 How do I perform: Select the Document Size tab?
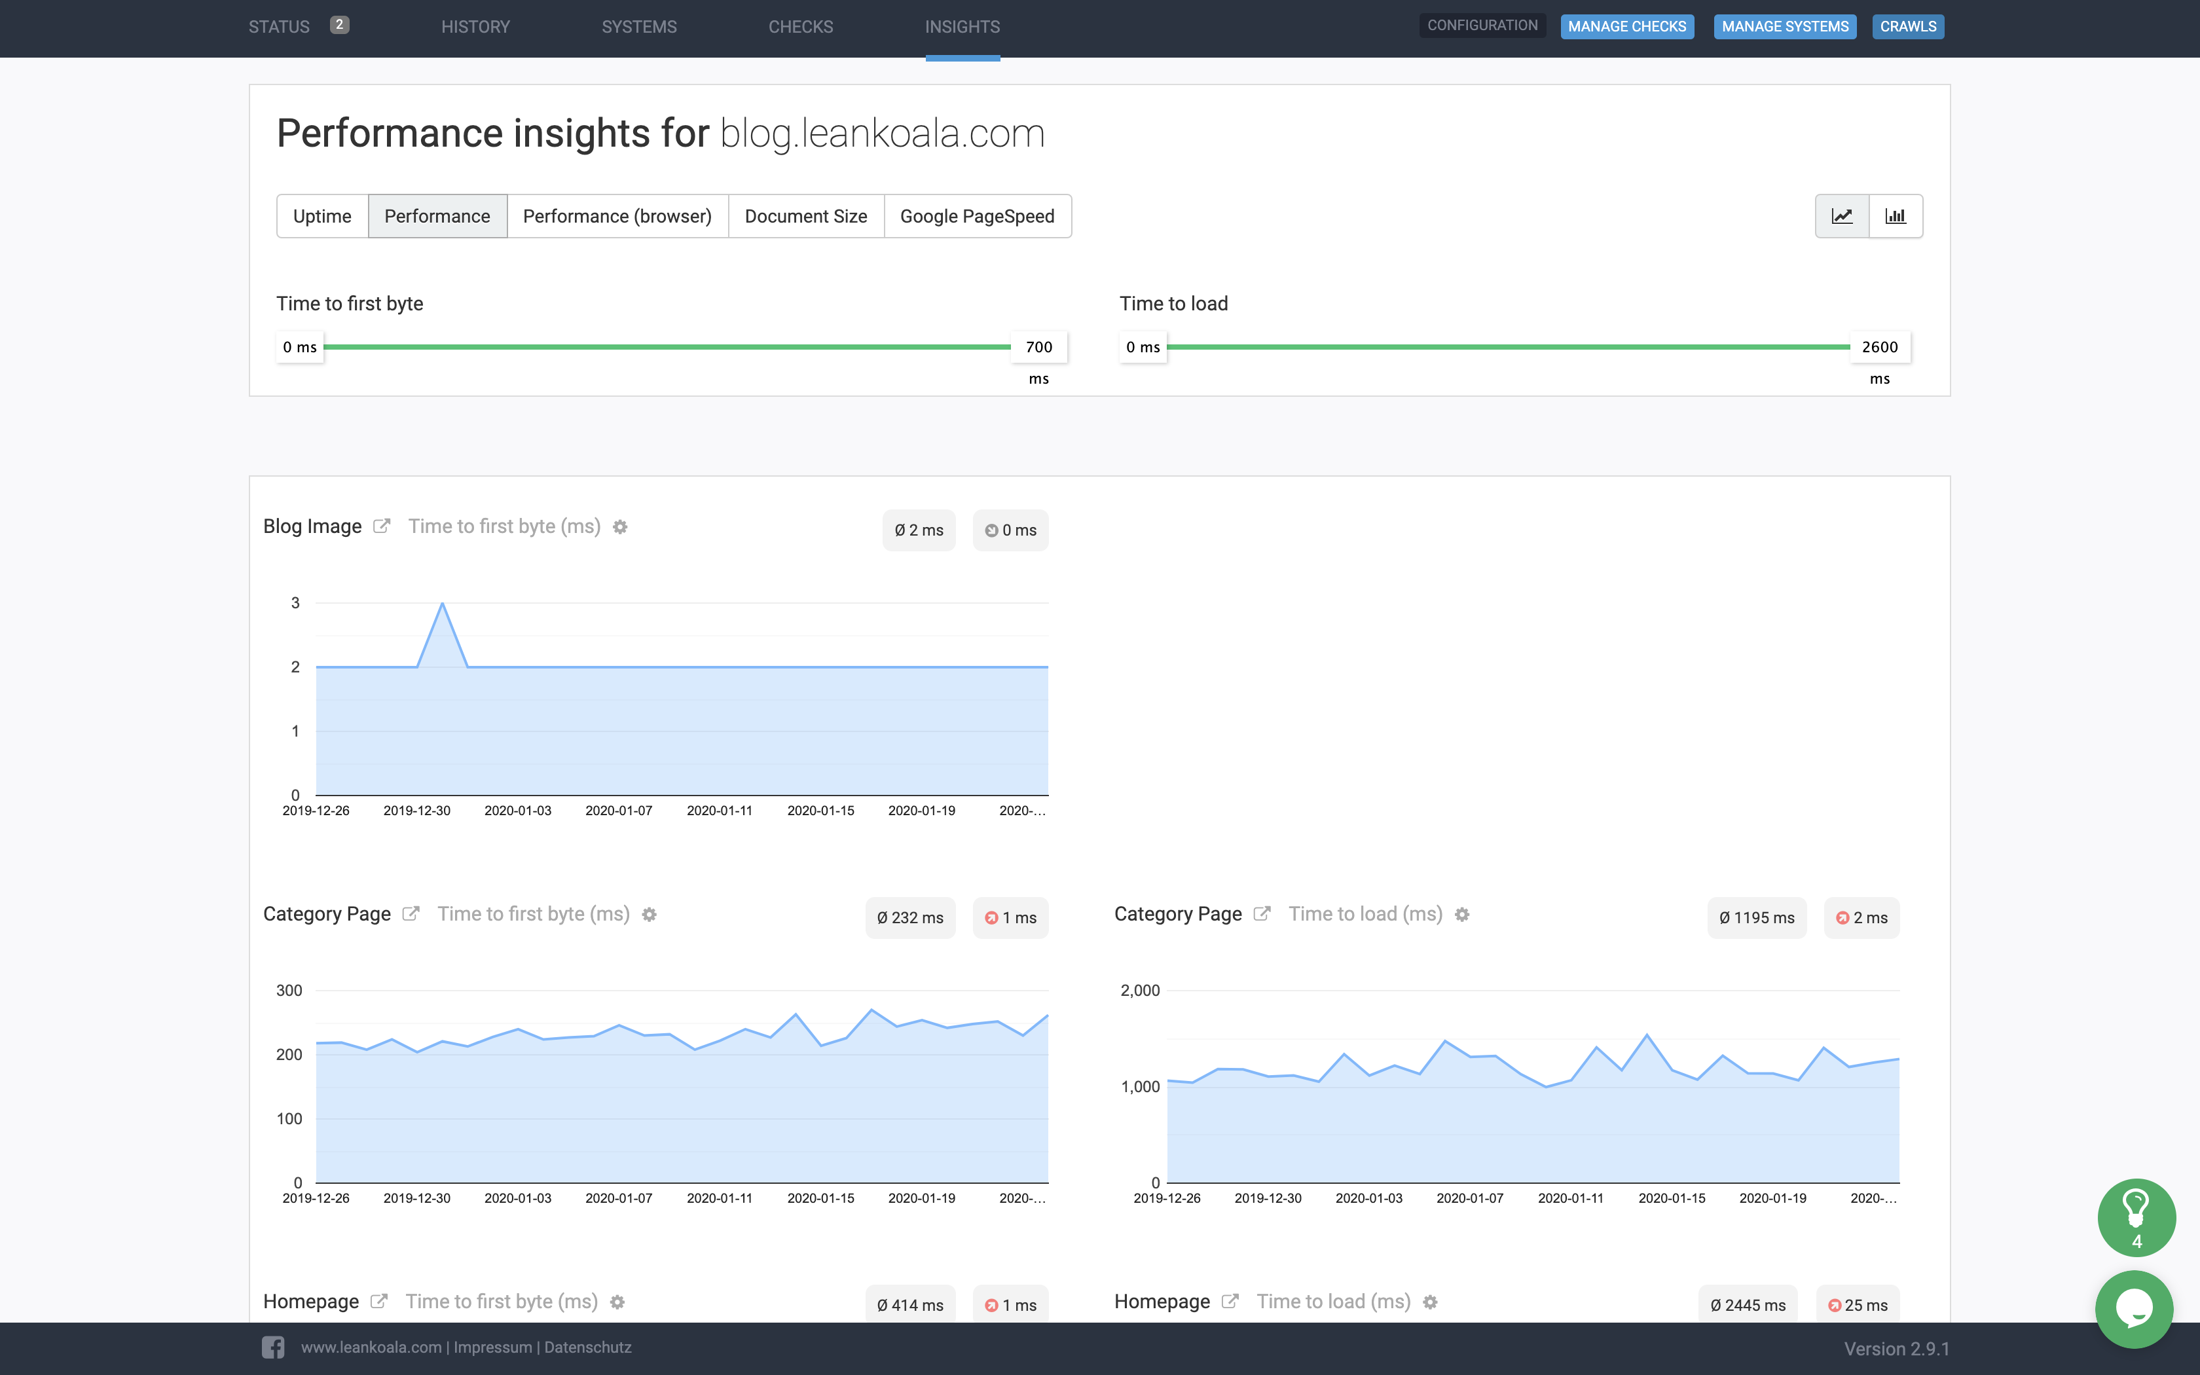(805, 215)
